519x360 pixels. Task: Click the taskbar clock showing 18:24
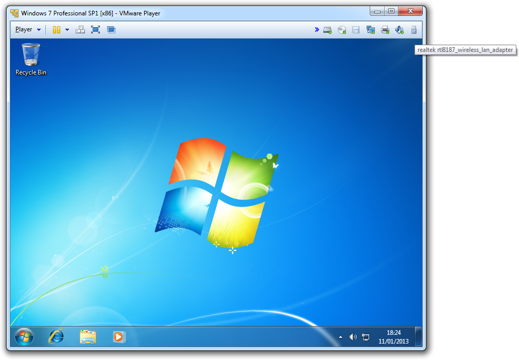[393, 337]
